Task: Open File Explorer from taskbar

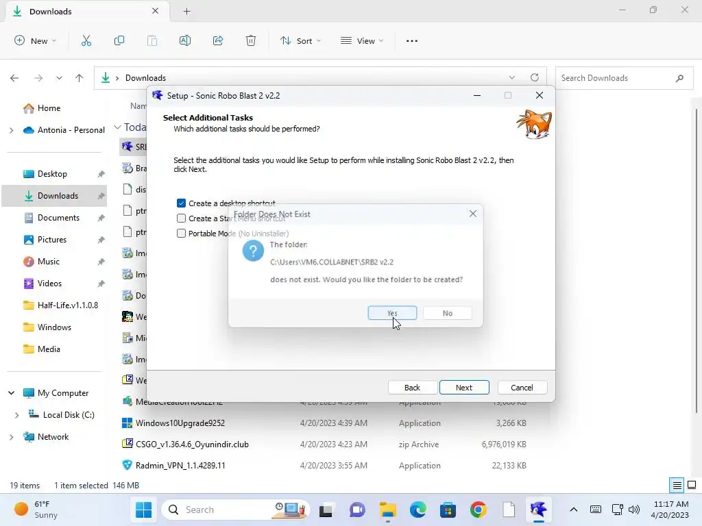Action: pyautogui.click(x=388, y=510)
